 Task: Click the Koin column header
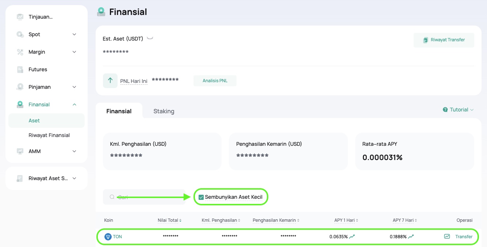click(x=108, y=220)
